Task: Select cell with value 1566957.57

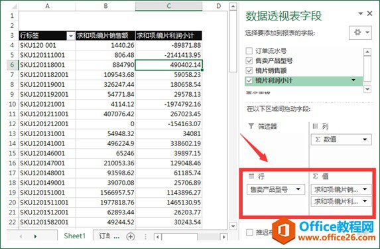Action: tap(105, 193)
